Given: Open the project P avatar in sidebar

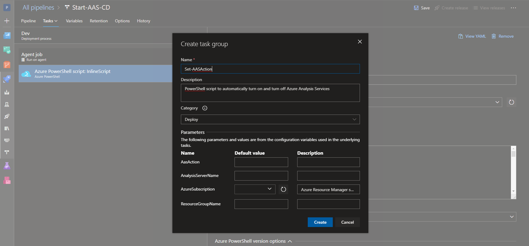Looking at the screenshot, I should coord(7,8).
